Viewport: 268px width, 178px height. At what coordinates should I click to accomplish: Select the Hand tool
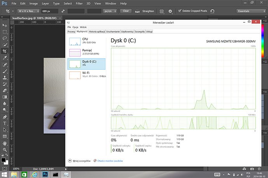5,143
